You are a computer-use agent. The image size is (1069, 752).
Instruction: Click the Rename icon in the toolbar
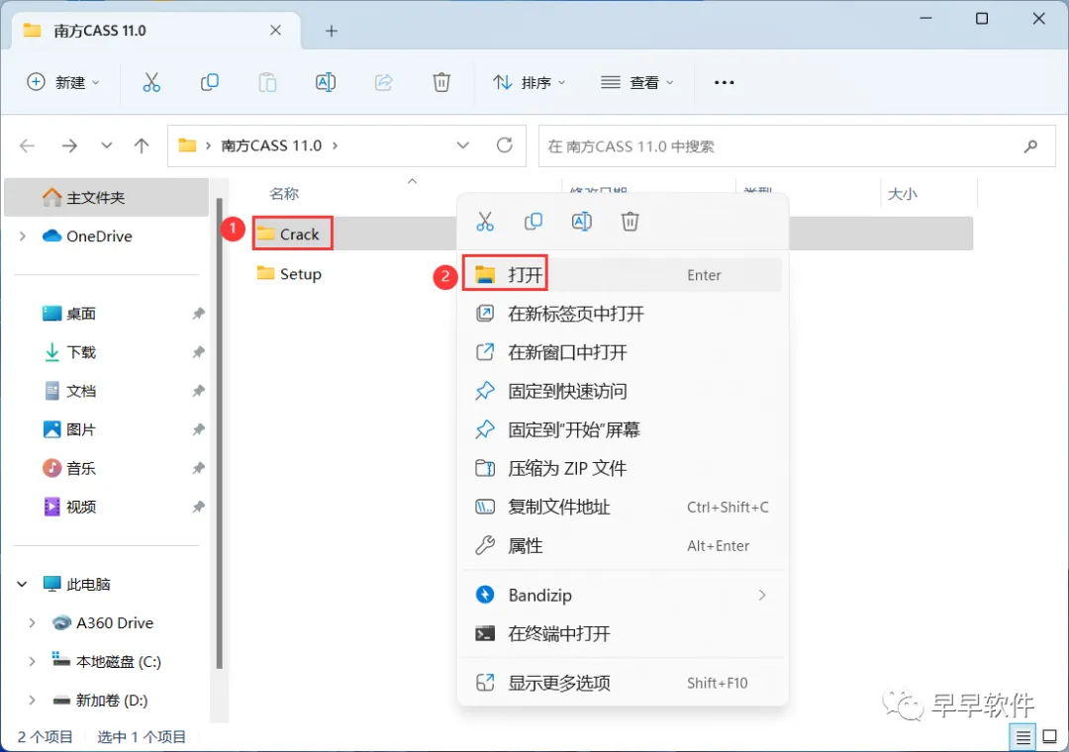pos(326,82)
